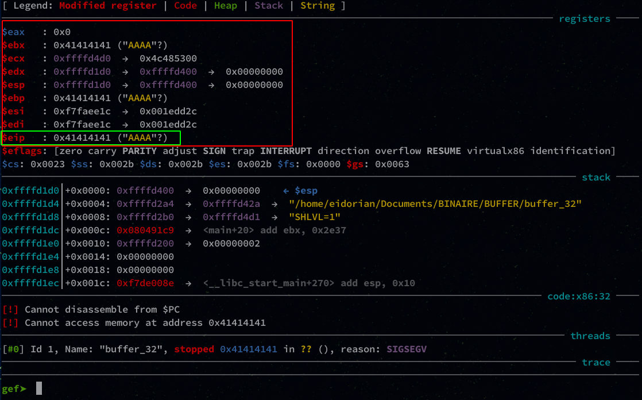Click the $eip register name

point(14,138)
